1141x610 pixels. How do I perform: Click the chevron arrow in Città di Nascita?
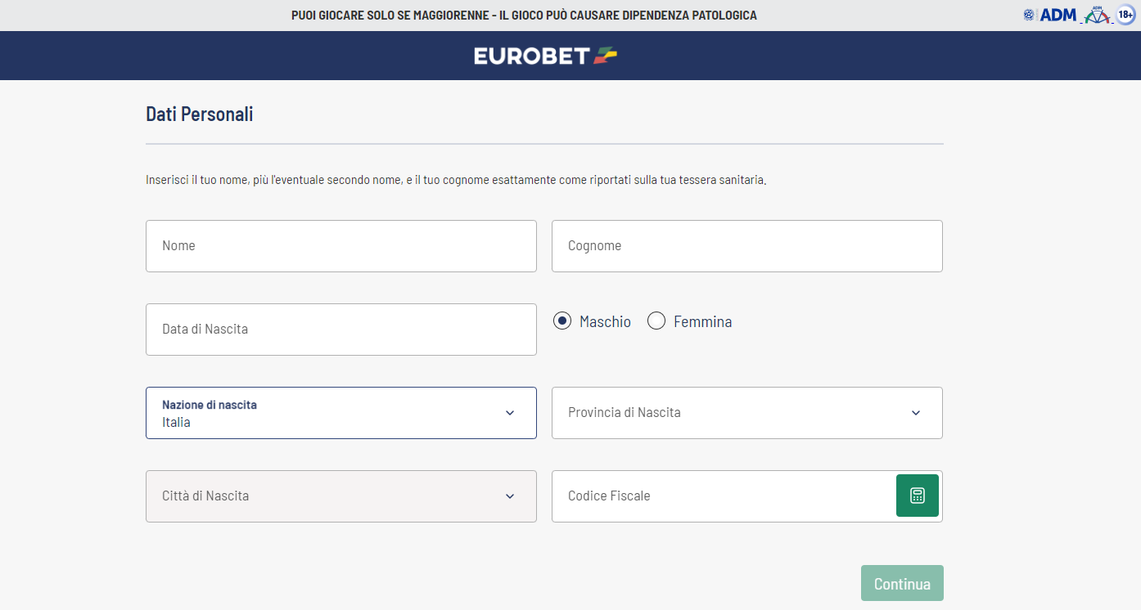click(x=510, y=496)
